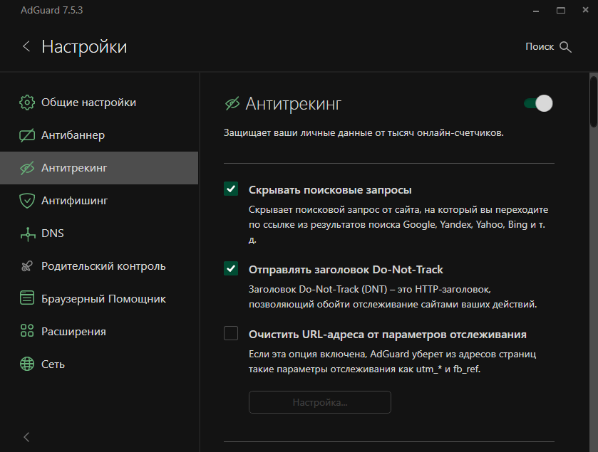Click text Защищает ваши личные данные description

pos(364,133)
